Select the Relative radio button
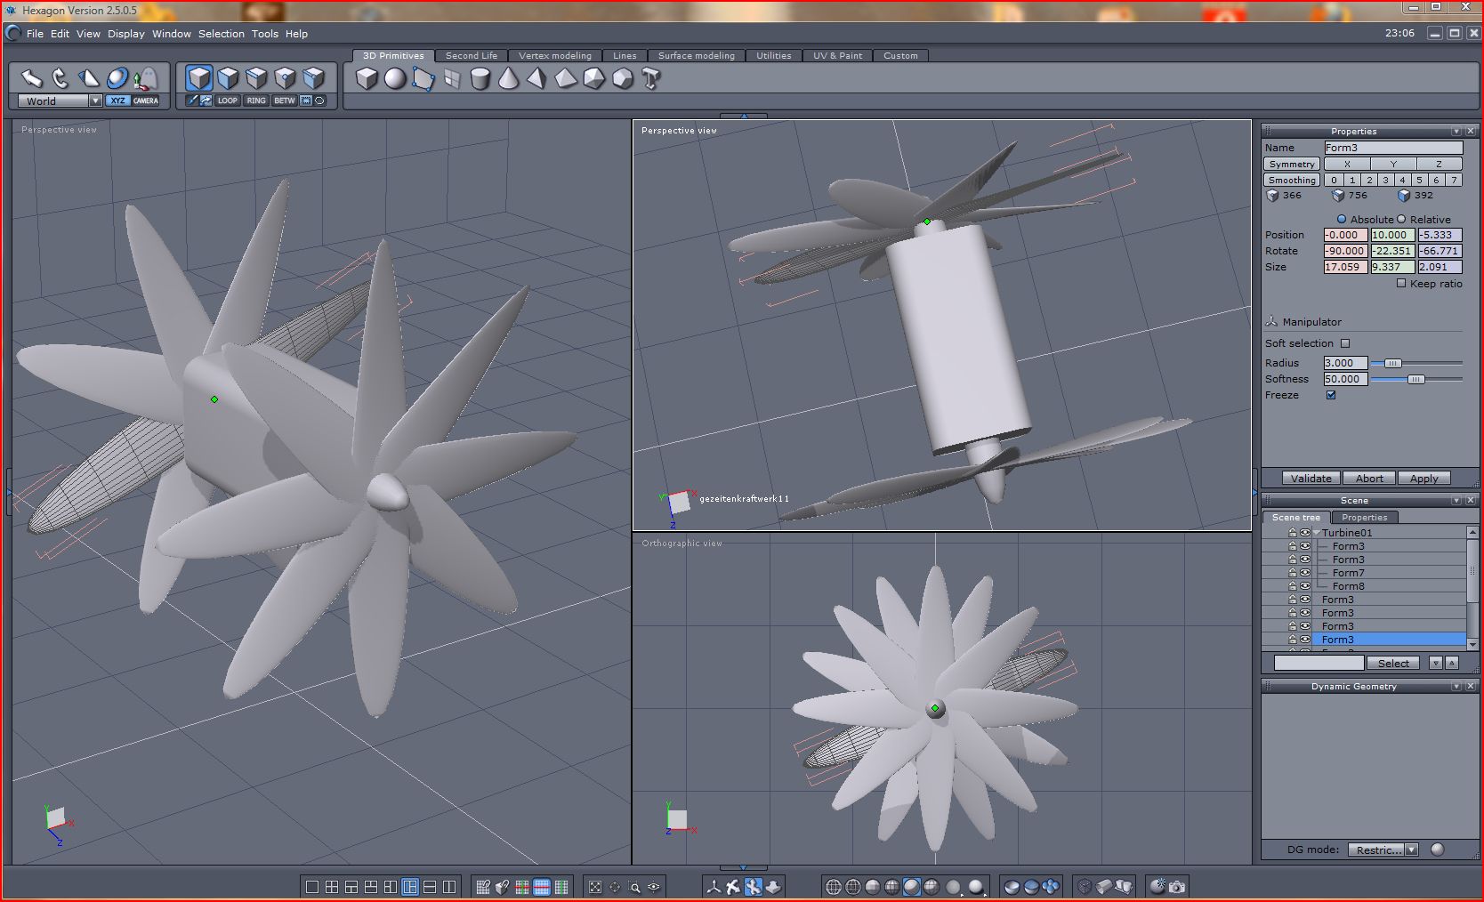1484x902 pixels. tap(1401, 220)
